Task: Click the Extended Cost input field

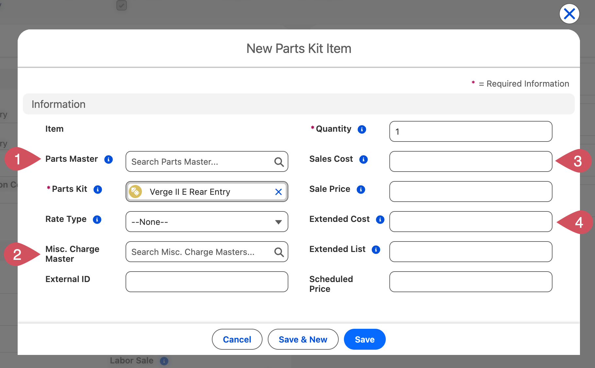Action: (471, 222)
